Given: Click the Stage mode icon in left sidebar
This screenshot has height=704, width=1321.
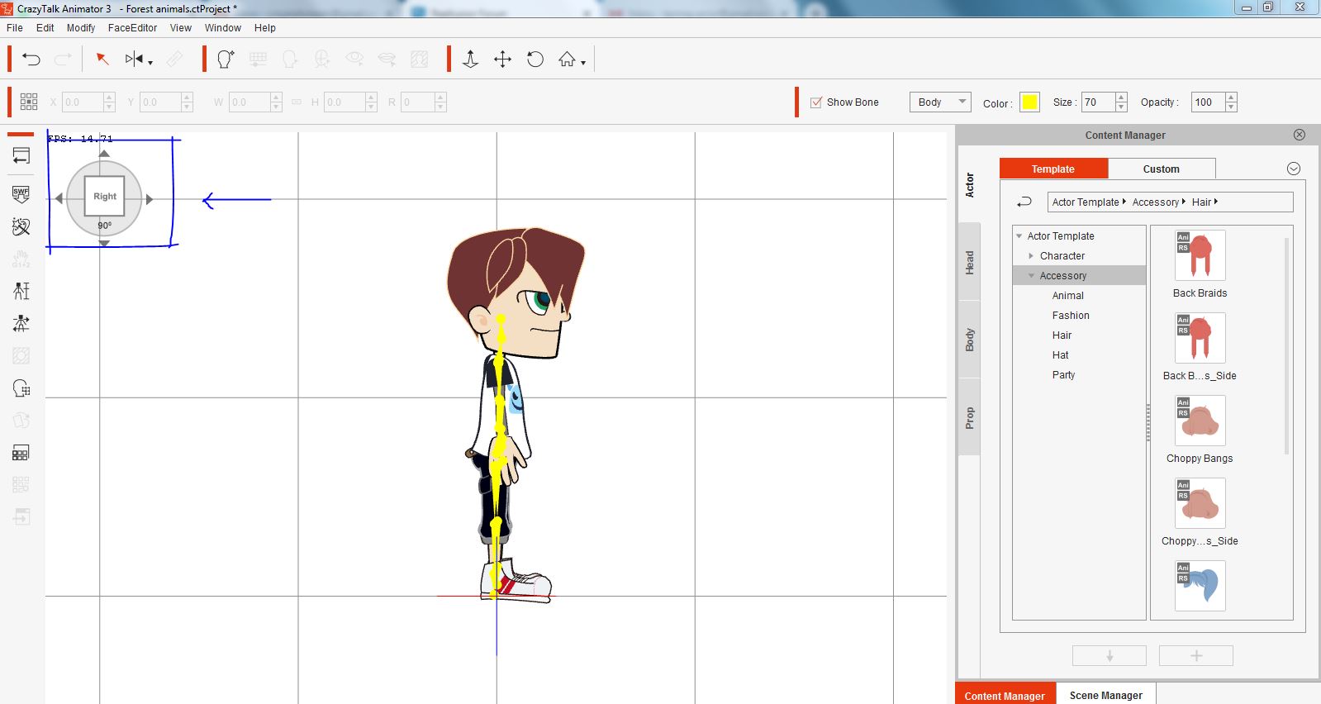Looking at the screenshot, I should (x=21, y=156).
